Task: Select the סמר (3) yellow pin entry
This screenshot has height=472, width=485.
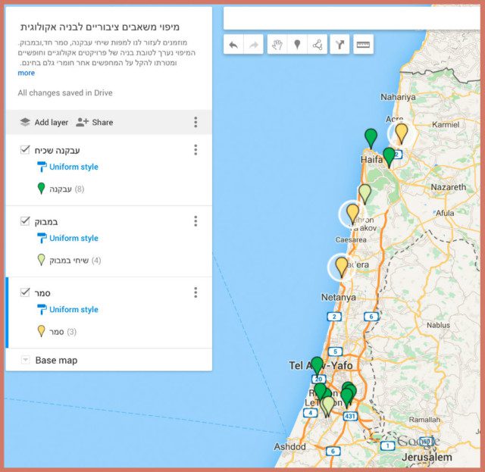Action: [57, 332]
